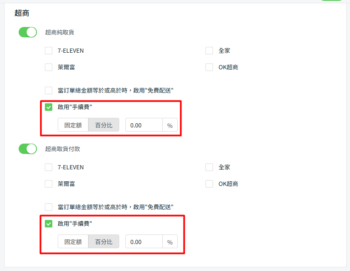Select 固定額 for 超商取貨付款 fee
This screenshot has height=271, width=350.
point(73,242)
